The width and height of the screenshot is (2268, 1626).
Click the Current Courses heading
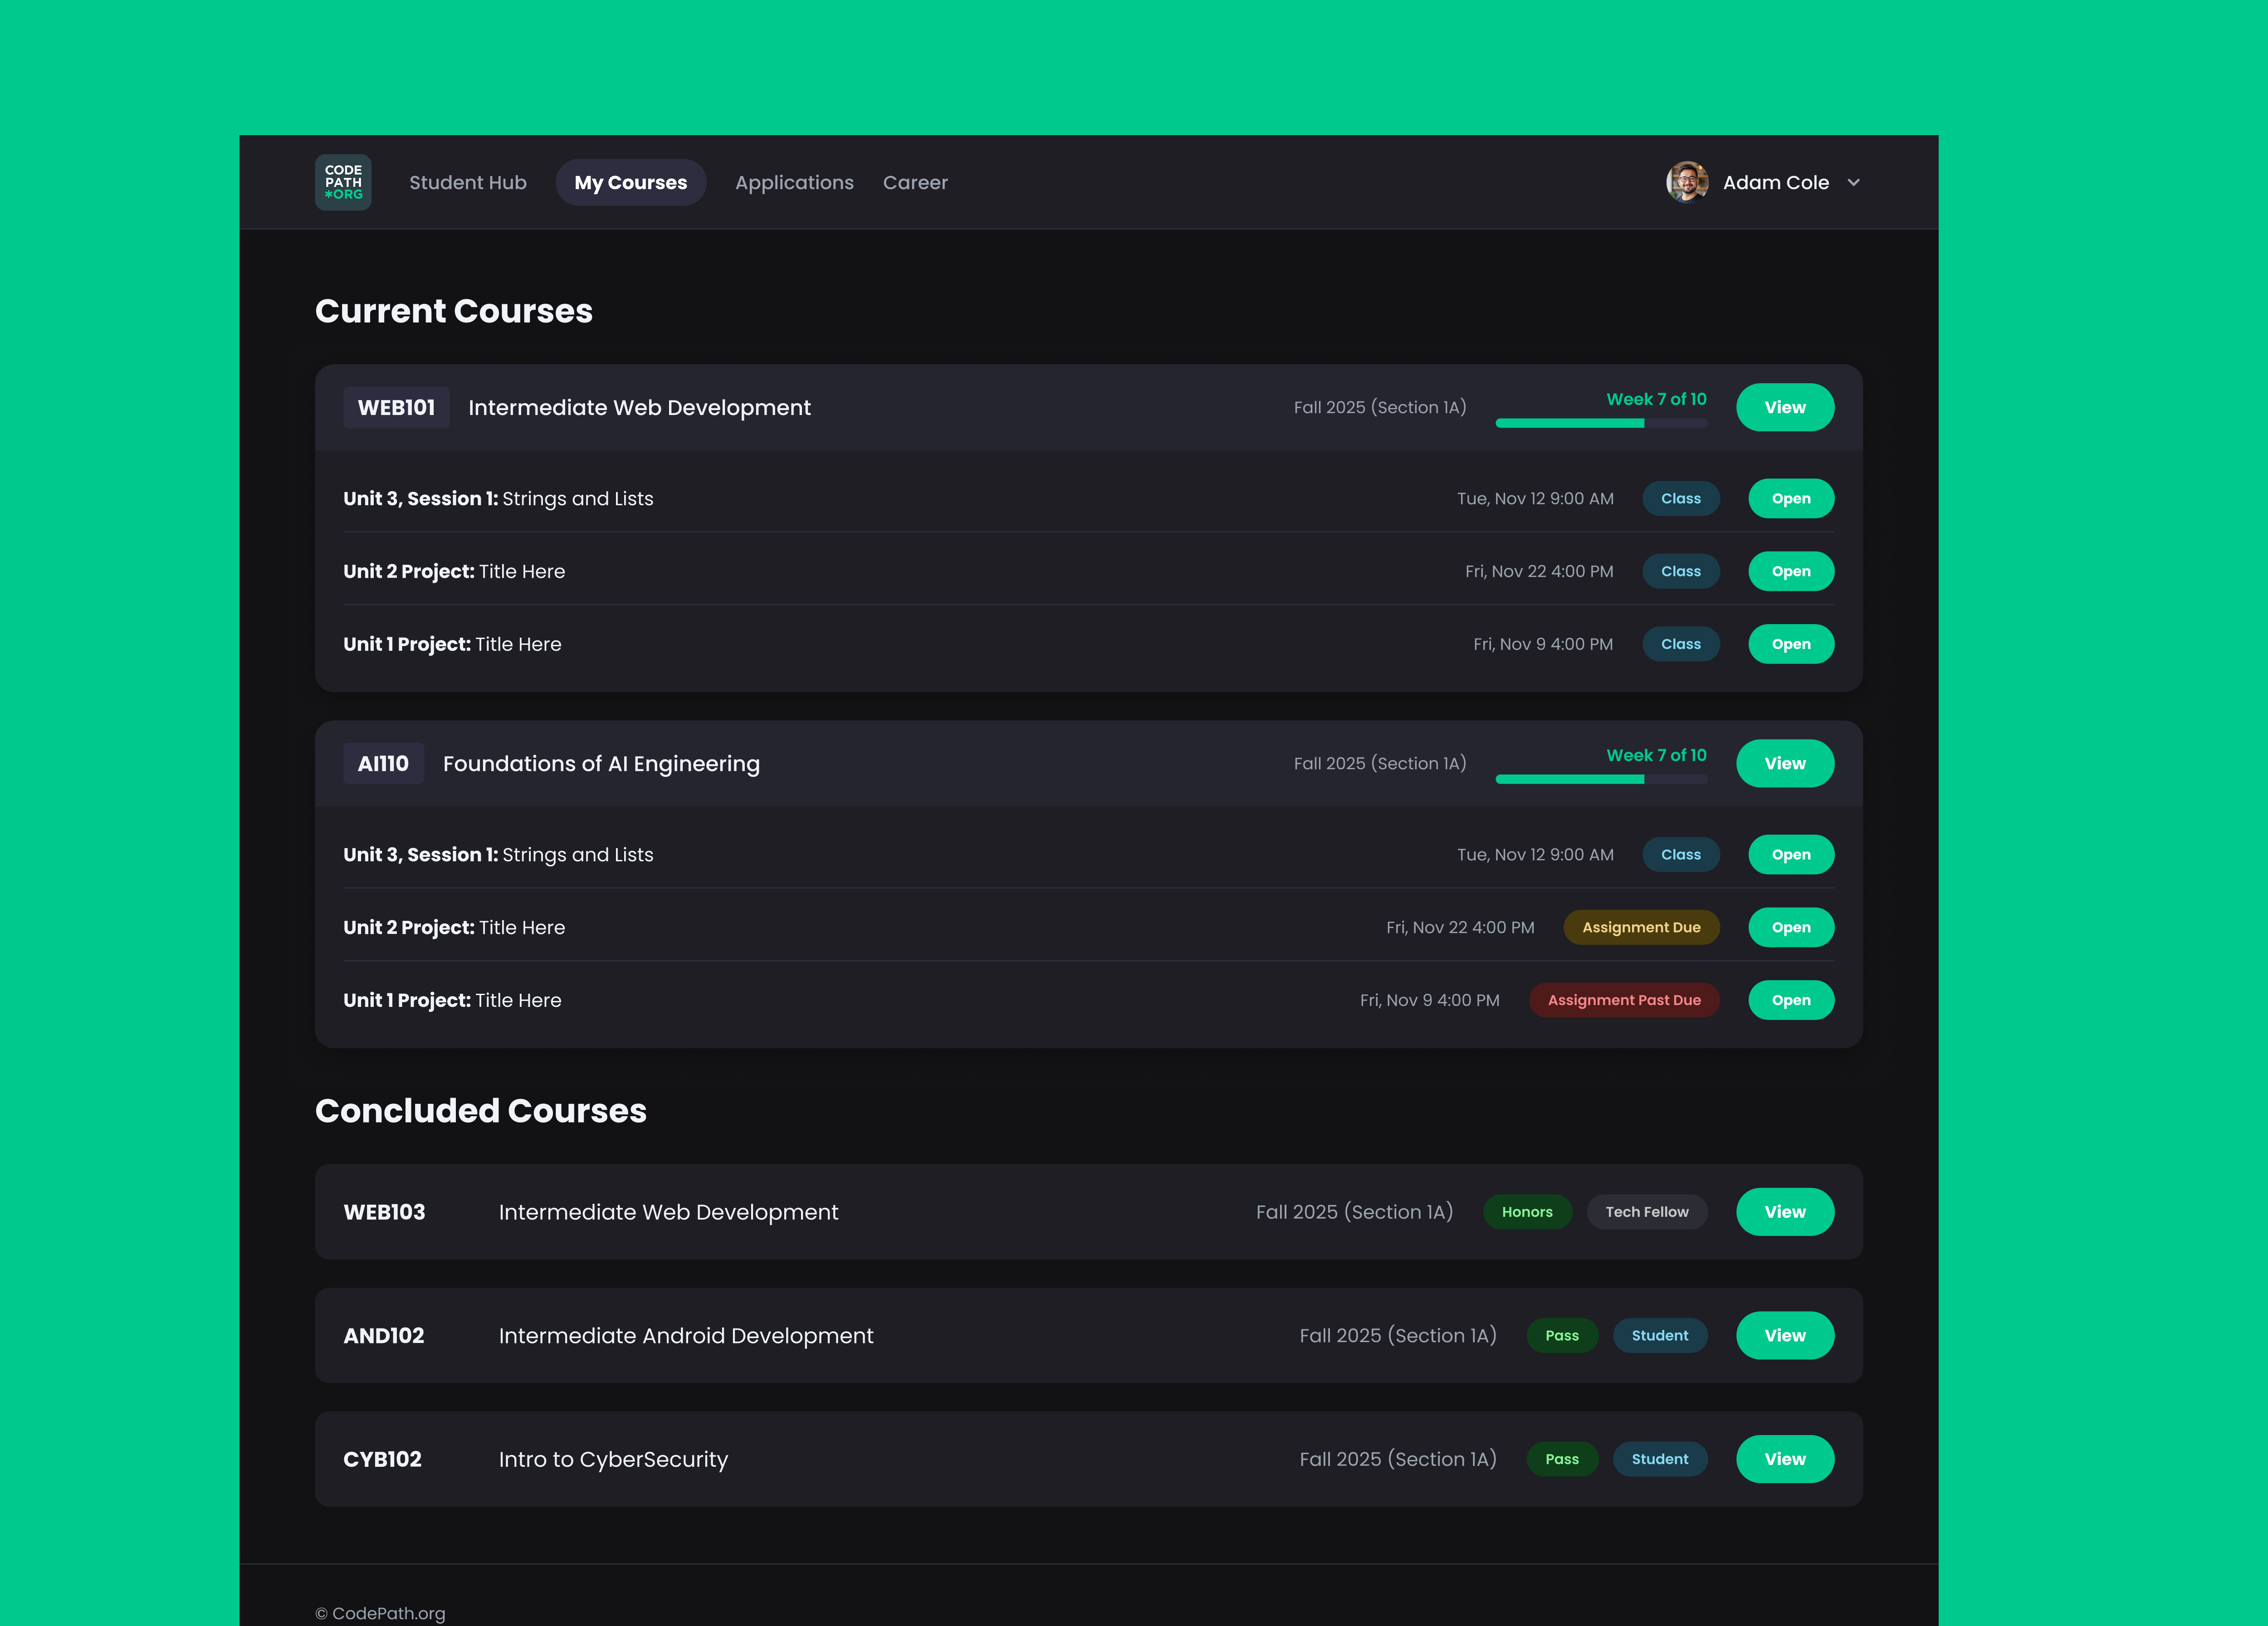pyautogui.click(x=454, y=311)
